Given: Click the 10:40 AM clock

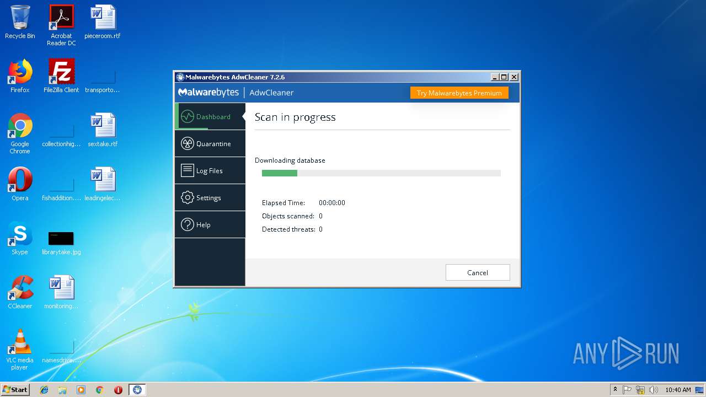Looking at the screenshot, I should pyautogui.click(x=678, y=390).
